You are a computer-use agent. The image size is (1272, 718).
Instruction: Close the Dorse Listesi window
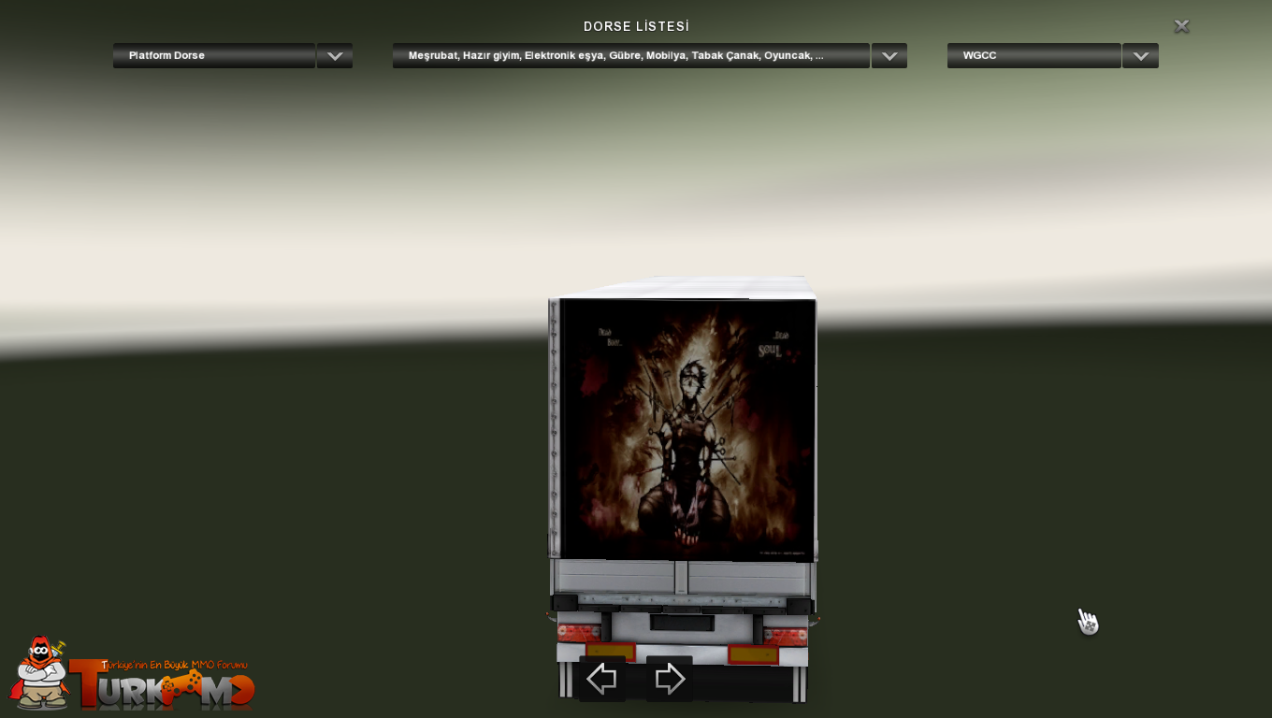pyautogui.click(x=1182, y=26)
